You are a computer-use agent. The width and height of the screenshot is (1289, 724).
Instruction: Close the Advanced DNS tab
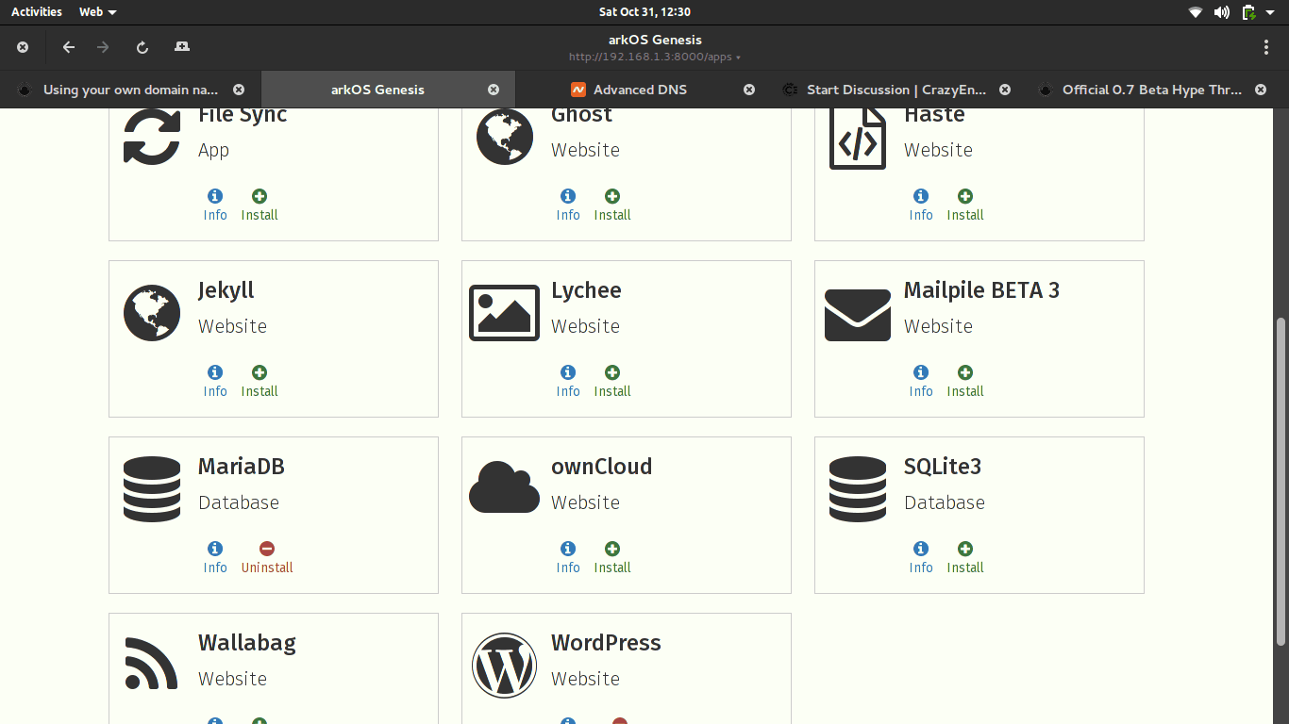pyautogui.click(x=749, y=90)
